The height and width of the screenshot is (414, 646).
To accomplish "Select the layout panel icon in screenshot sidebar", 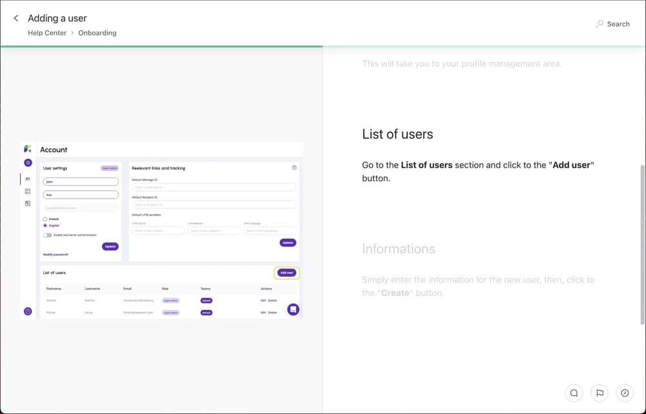I will (x=28, y=203).
